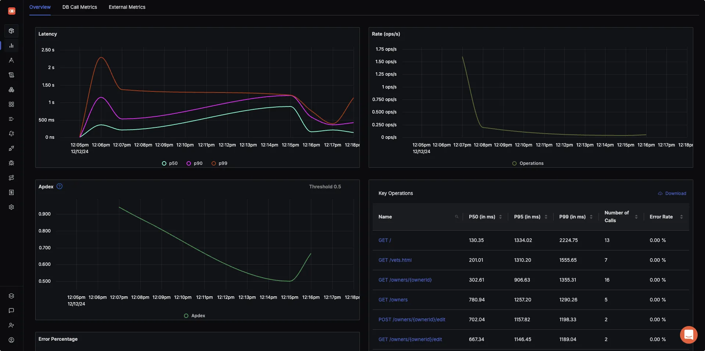Open Infra Monitoring cubes icon in sidebar
705x351 pixels.
[x=11, y=90]
